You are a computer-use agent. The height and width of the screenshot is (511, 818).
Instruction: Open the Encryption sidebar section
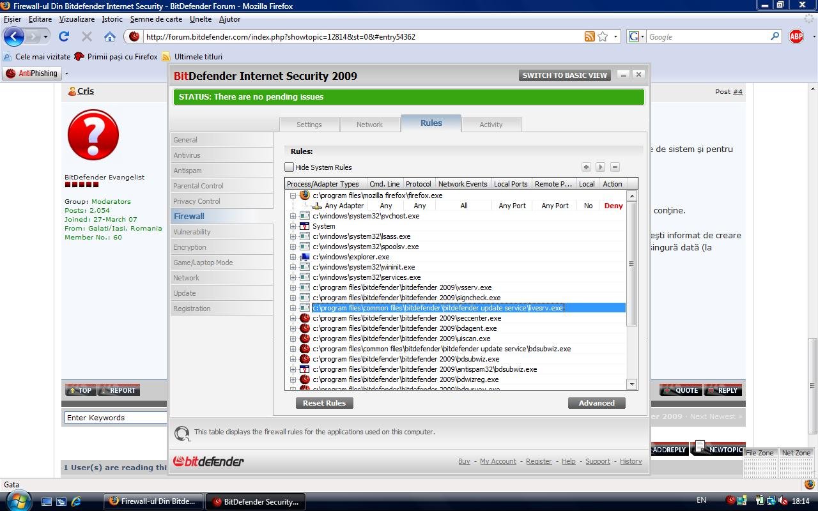pyautogui.click(x=222, y=247)
